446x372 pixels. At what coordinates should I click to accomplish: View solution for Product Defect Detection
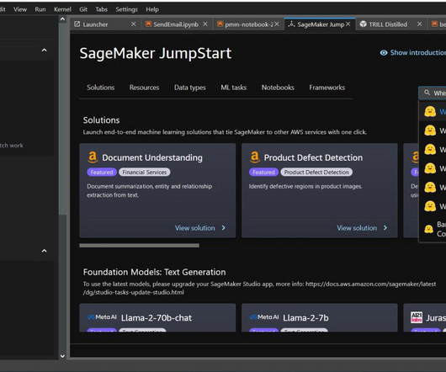coord(357,228)
